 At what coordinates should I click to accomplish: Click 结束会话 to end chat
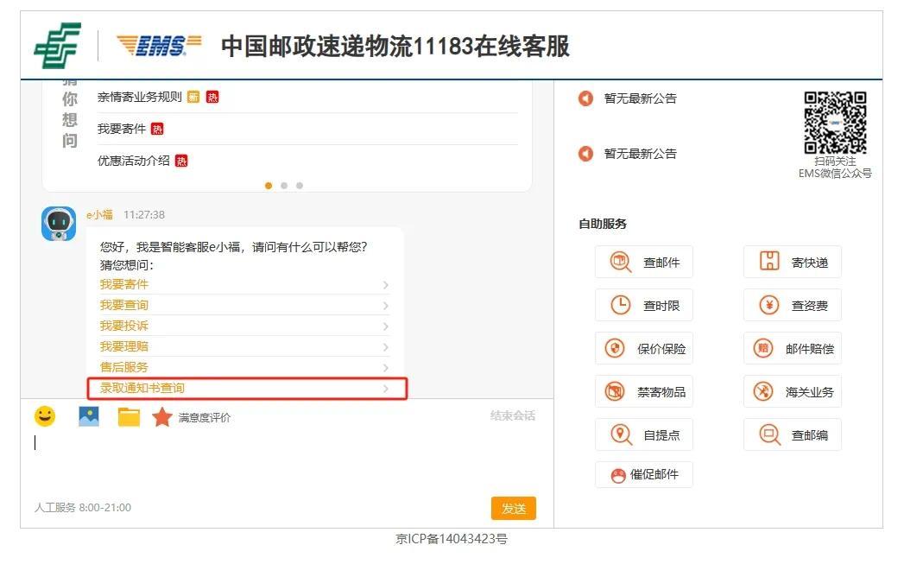[x=513, y=415]
